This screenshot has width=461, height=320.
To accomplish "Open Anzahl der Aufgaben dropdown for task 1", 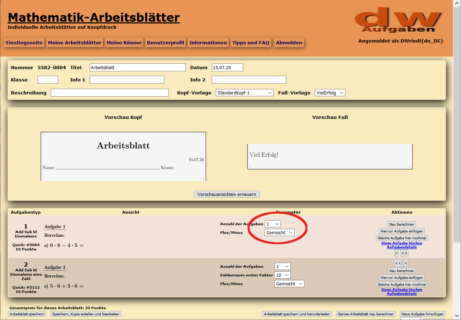I will click(x=273, y=224).
